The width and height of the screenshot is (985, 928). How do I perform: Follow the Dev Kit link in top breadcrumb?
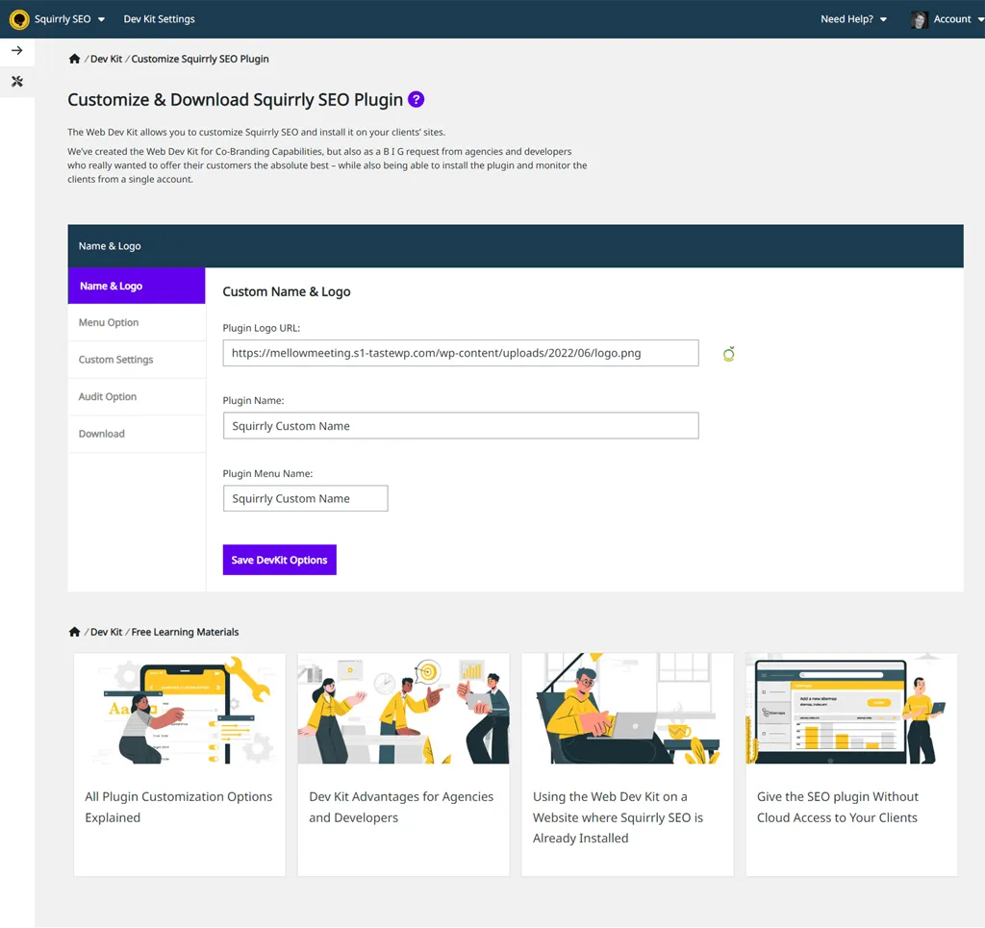(106, 59)
